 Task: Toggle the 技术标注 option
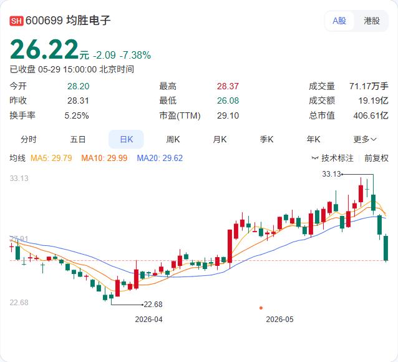[x=332, y=158]
